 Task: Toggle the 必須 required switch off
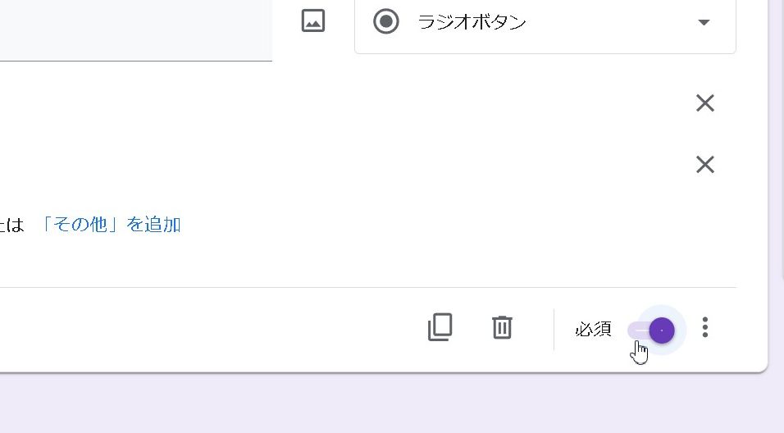653,330
